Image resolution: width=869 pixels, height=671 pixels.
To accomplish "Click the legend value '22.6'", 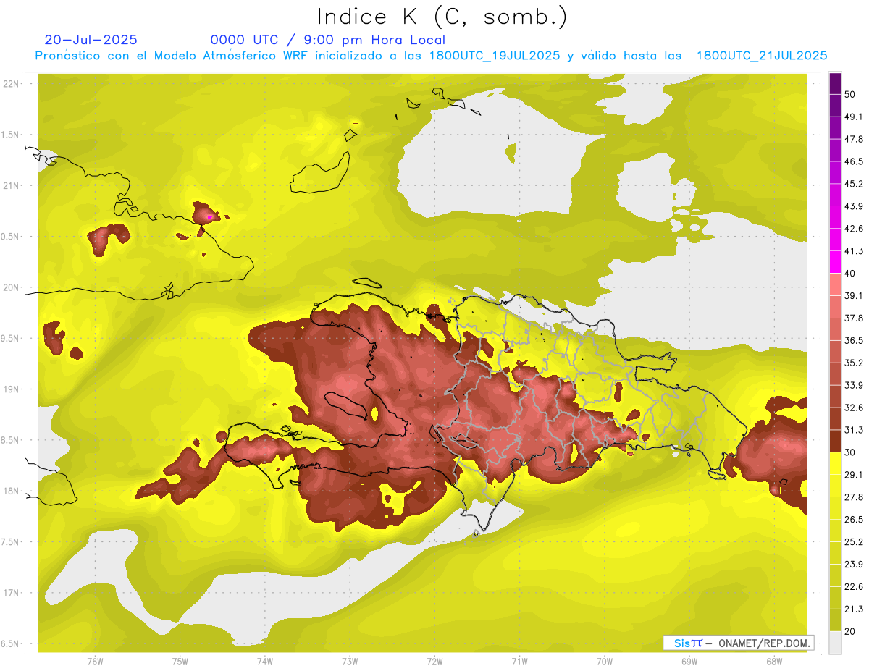I will pos(854,587).
